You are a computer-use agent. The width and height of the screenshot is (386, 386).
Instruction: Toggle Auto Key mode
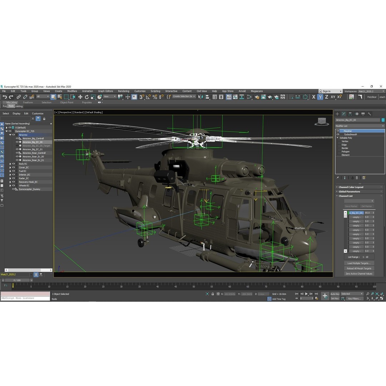[335, 294]
